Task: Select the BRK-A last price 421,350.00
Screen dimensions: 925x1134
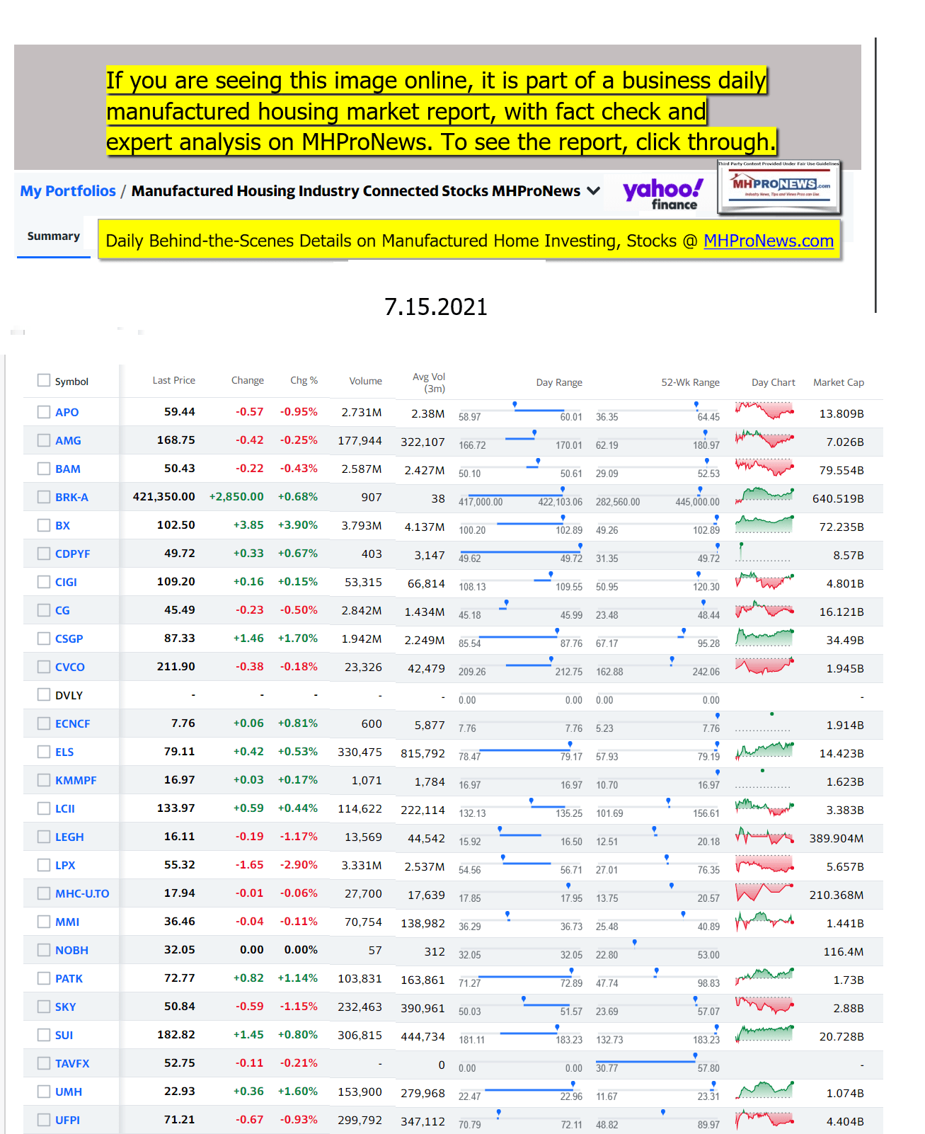Action: pyautogui.click(x=163, y=497)
